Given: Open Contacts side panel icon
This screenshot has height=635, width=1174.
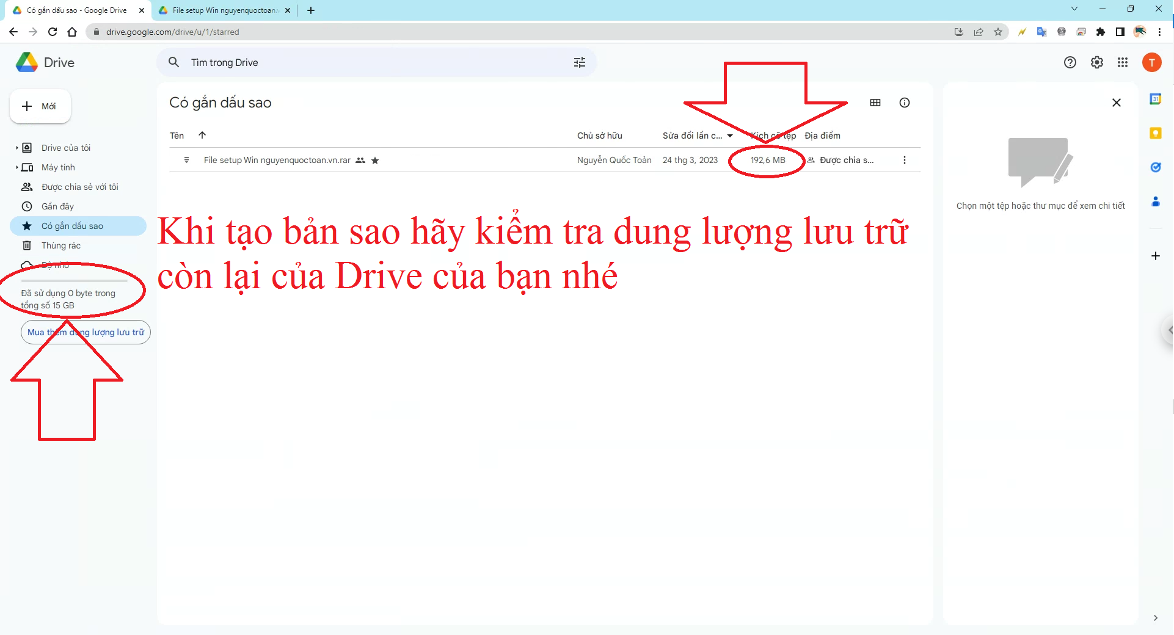Looking at the screenshot, I should point(1155,201).
